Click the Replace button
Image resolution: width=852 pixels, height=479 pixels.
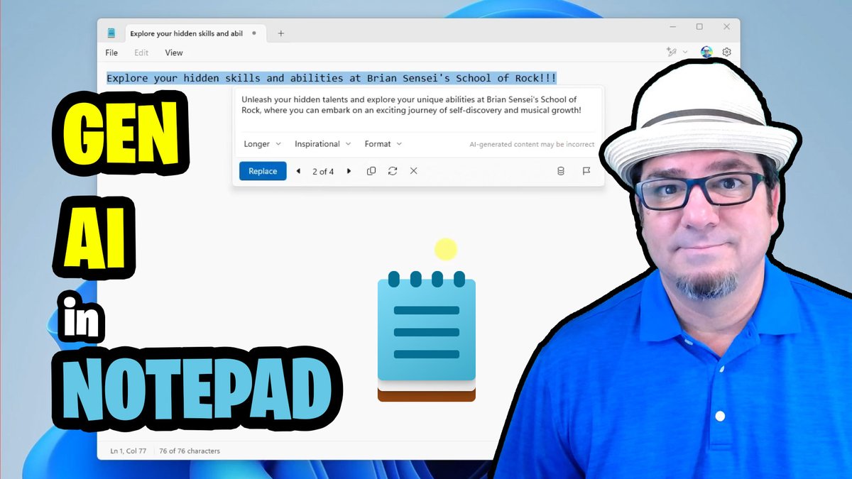(263, 171)
